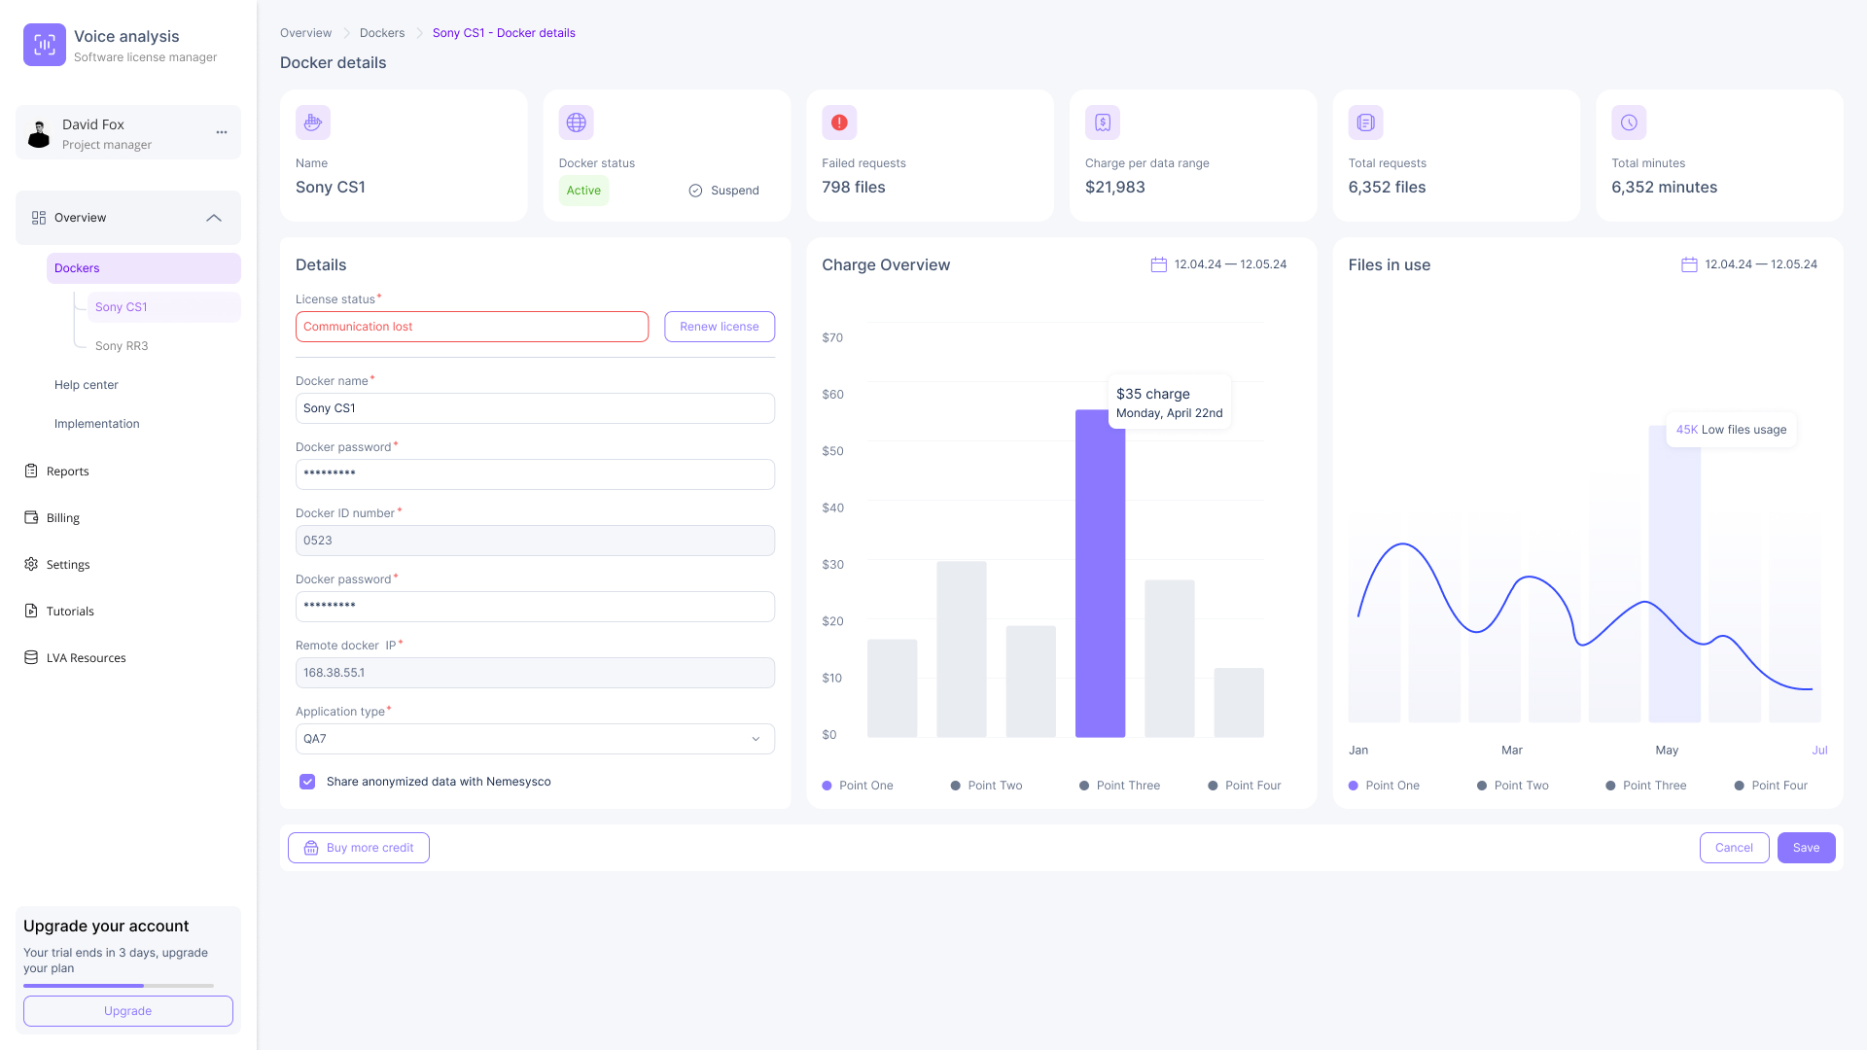Open Charge Overview date range 12.04.24 — 12.05.24
The image size is (1867, 1050).
pyautogui.click(x=1229, y=264)
